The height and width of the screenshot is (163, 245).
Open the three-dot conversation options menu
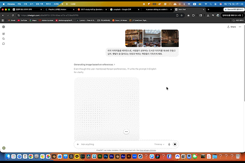coord(240,27)
